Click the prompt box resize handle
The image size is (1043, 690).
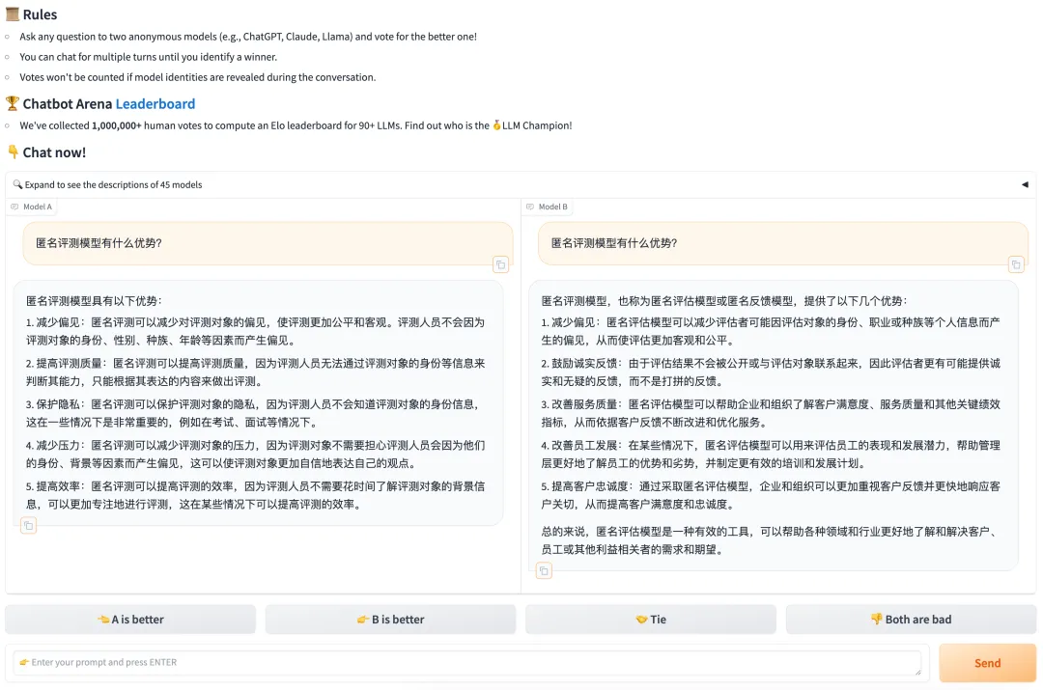tap(917, 672)
